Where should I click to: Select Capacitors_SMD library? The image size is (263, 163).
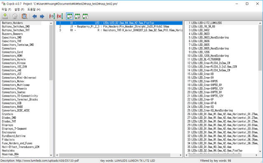pyautogui.click(x=12, y=38)
